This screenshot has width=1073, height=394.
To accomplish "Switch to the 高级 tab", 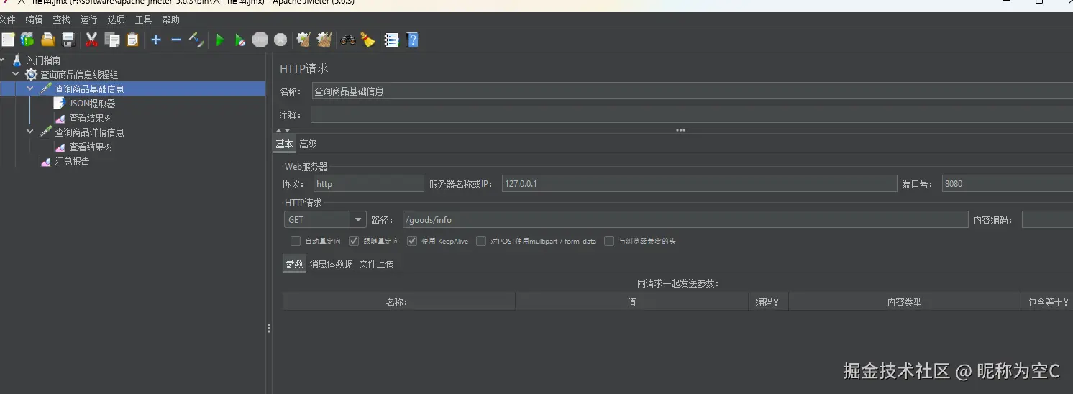I will coord(308,144).
